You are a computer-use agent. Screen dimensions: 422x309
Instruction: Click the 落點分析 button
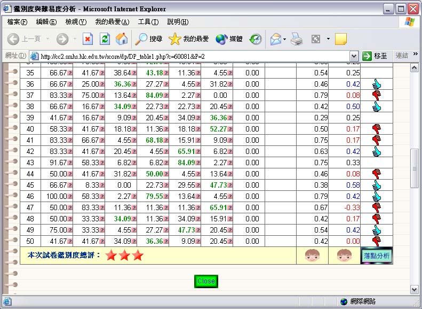pos(377,256)
